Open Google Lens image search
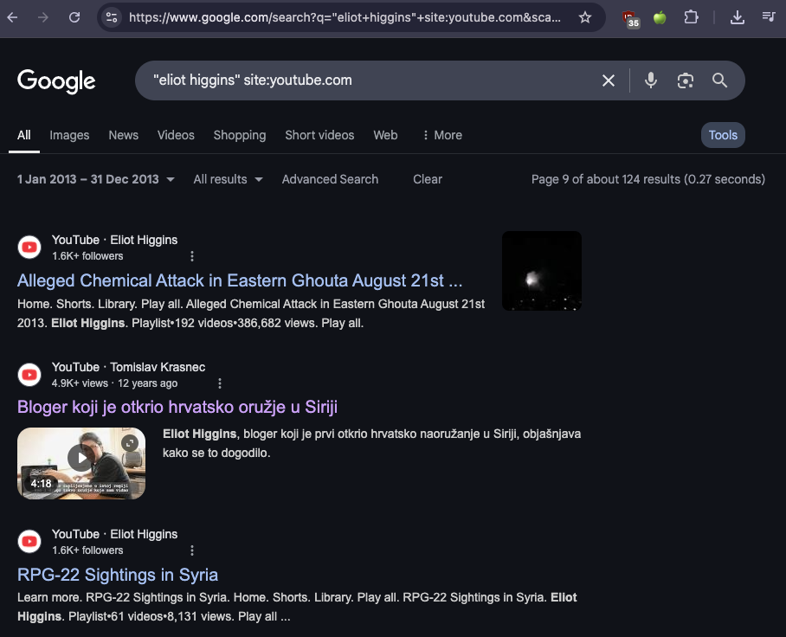786x637 pixels. 686,80
